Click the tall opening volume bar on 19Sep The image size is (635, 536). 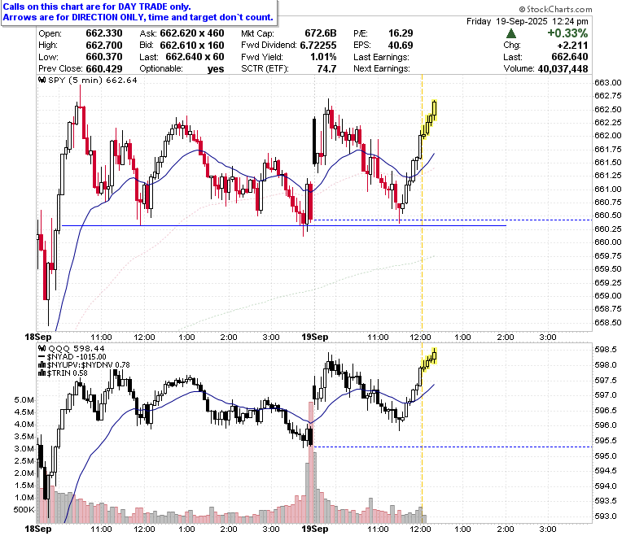[311, 462]
